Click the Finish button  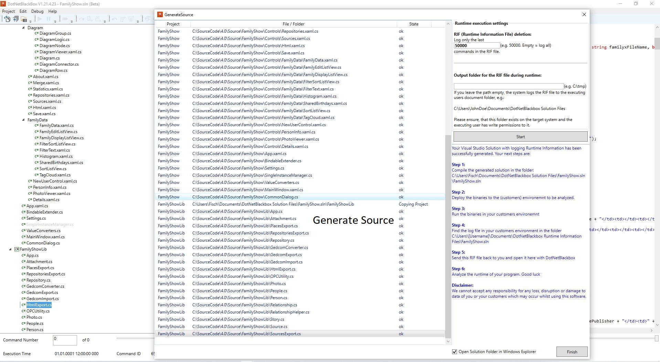coord(572,352)
